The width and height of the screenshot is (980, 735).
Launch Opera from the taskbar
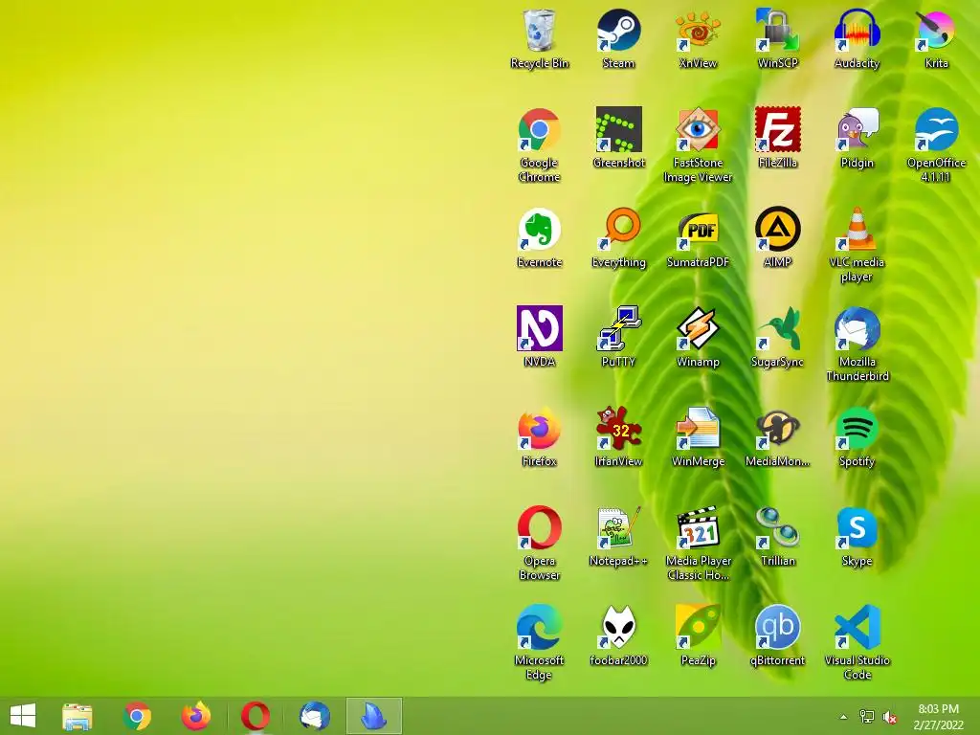[255, 716]
